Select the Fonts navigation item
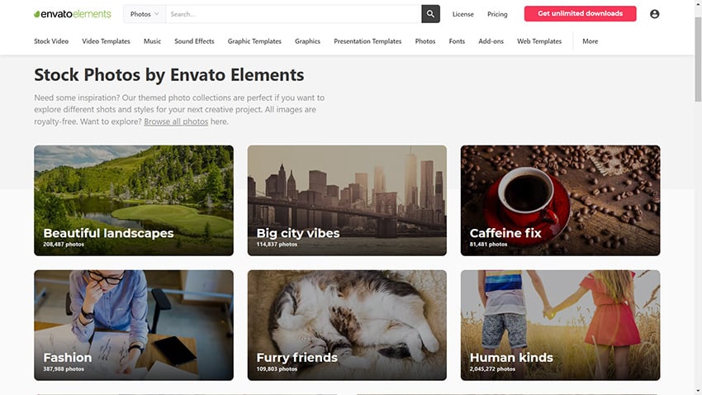This screenshot has height=395, width=702. (457, 41)
